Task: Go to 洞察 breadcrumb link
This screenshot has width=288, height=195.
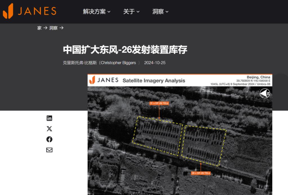Action: click(x=53, y=28)
